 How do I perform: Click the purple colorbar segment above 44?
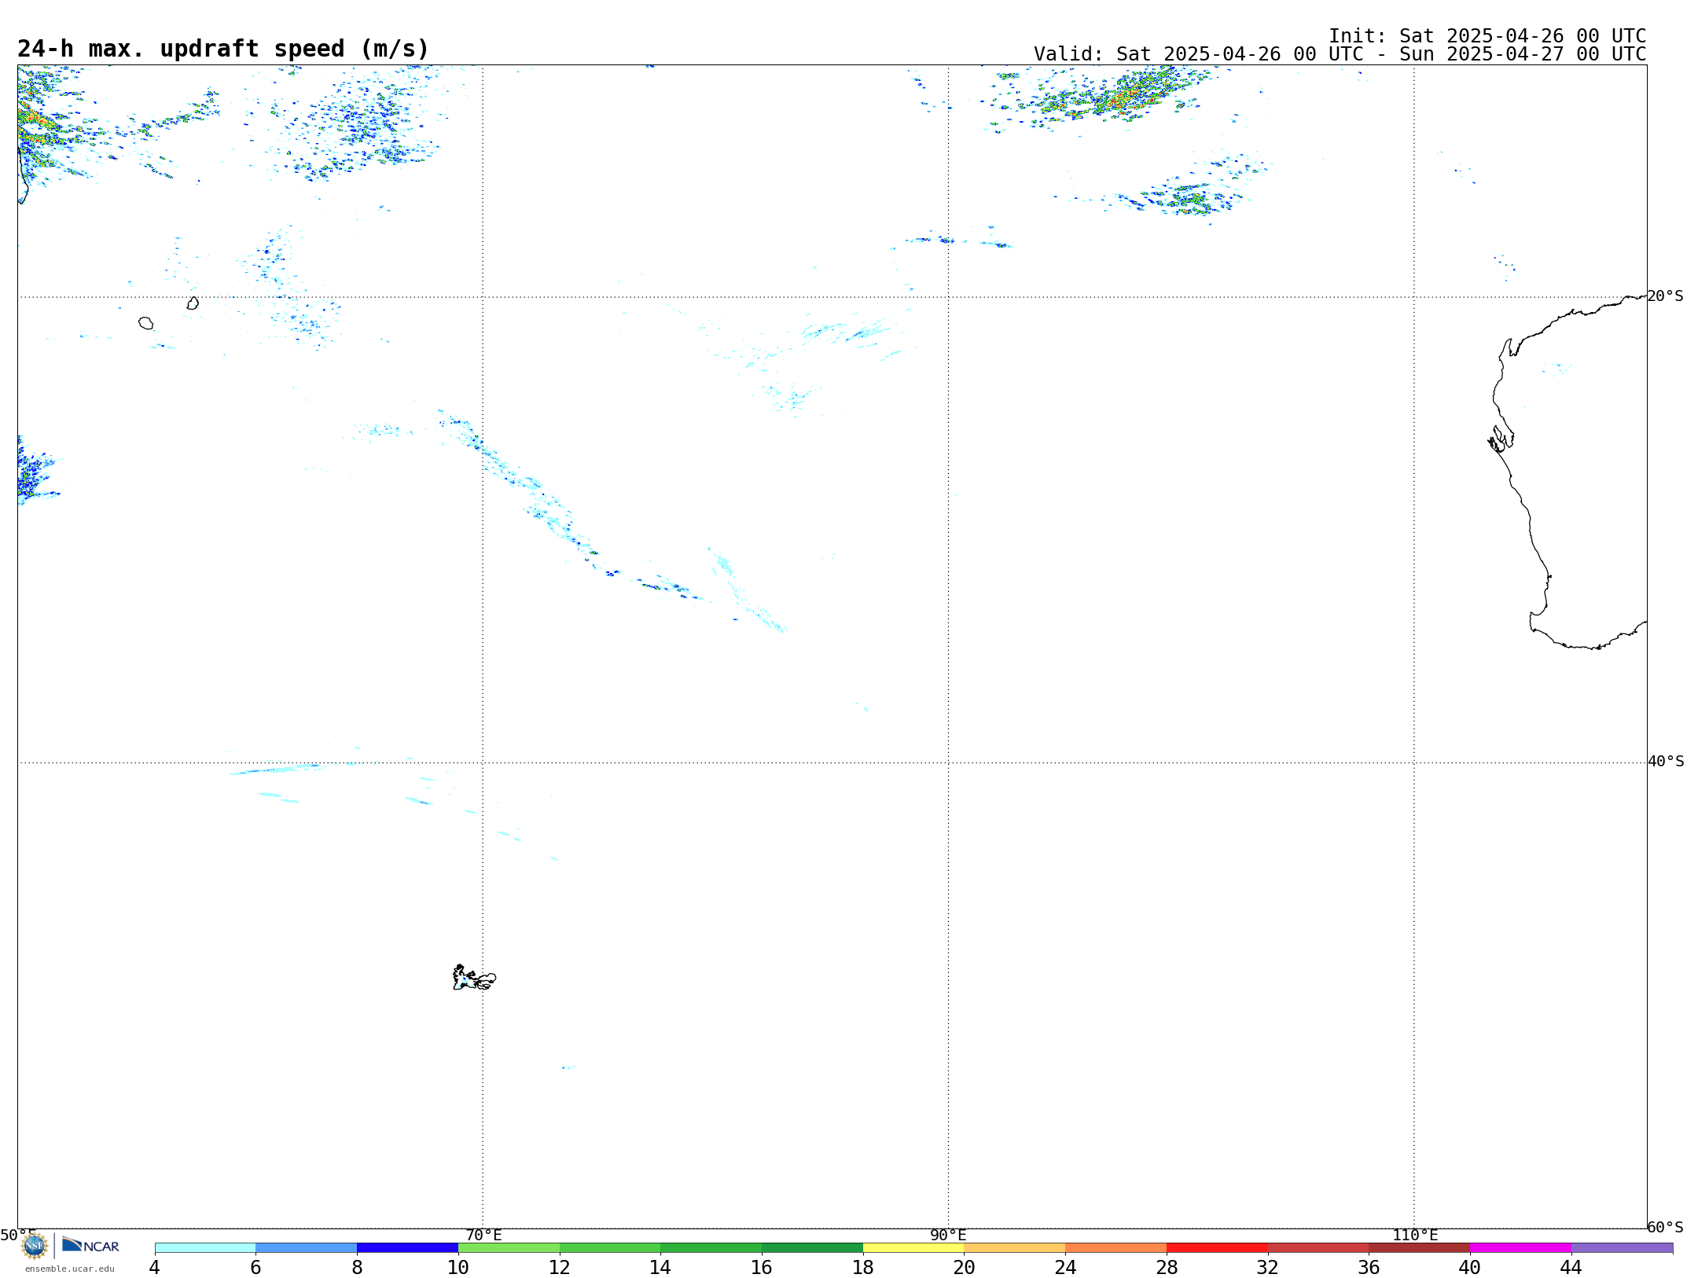click(1622, 1247)
